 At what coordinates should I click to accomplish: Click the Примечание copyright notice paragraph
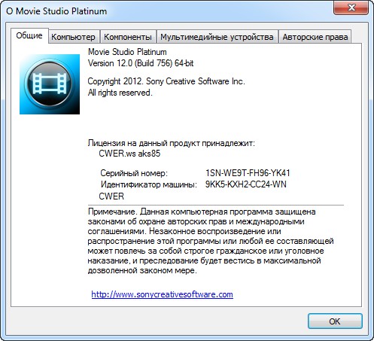pos(211,241)
